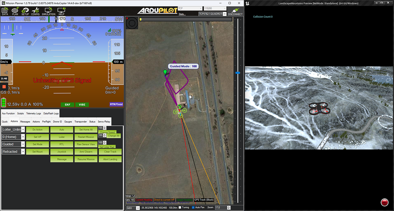
Task: Switch to the Telemetry Logs tab
Action: [33, 114]
